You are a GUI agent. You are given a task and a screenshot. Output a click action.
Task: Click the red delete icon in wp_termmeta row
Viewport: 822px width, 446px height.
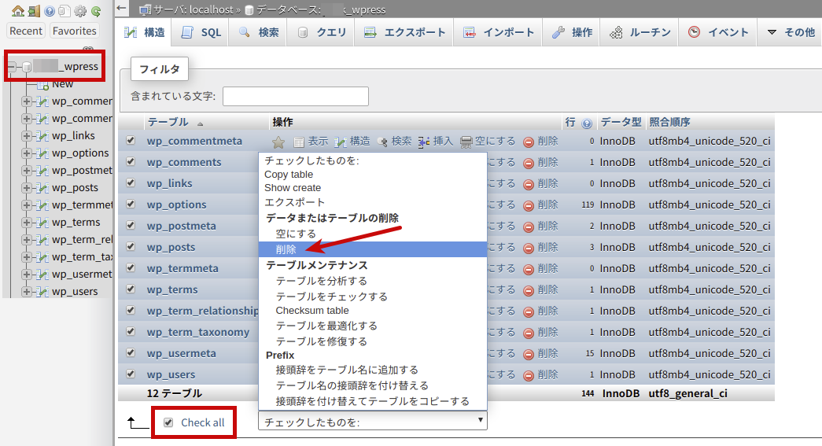tap(529, 269)
